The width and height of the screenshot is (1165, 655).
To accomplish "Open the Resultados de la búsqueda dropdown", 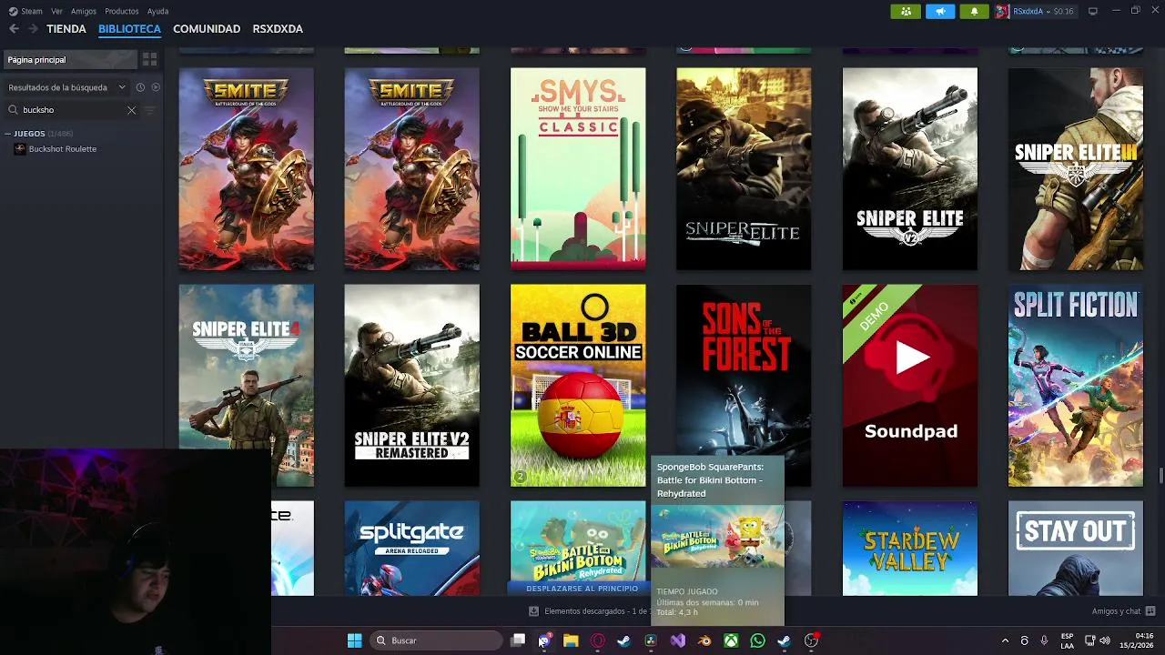I will tap(67, 87).
